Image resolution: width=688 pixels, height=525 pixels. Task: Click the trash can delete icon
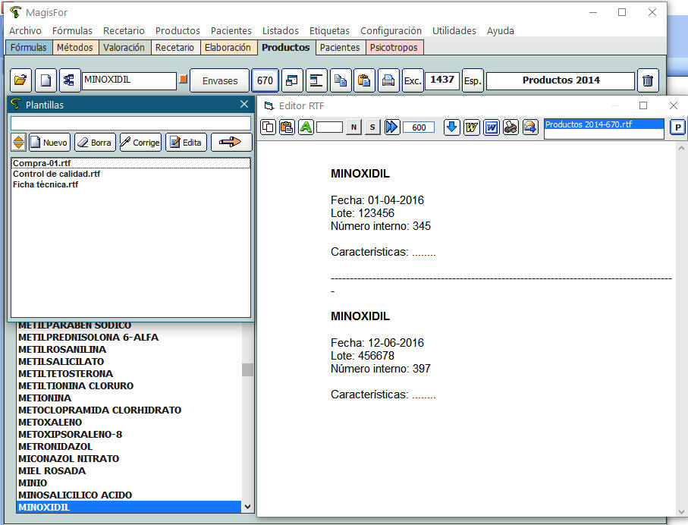[648, 80]
